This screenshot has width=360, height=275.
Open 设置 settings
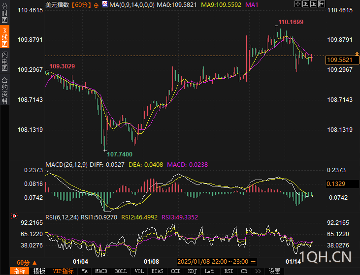pyautogui.click(x=275, y=271)
